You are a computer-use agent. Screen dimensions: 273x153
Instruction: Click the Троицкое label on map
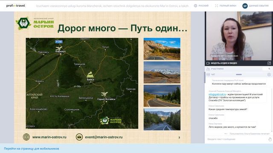[x=80, y=64]
